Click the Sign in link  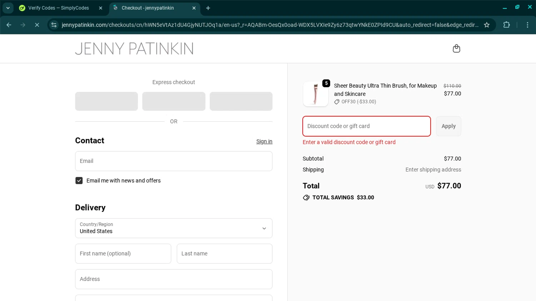click(264, 141)
